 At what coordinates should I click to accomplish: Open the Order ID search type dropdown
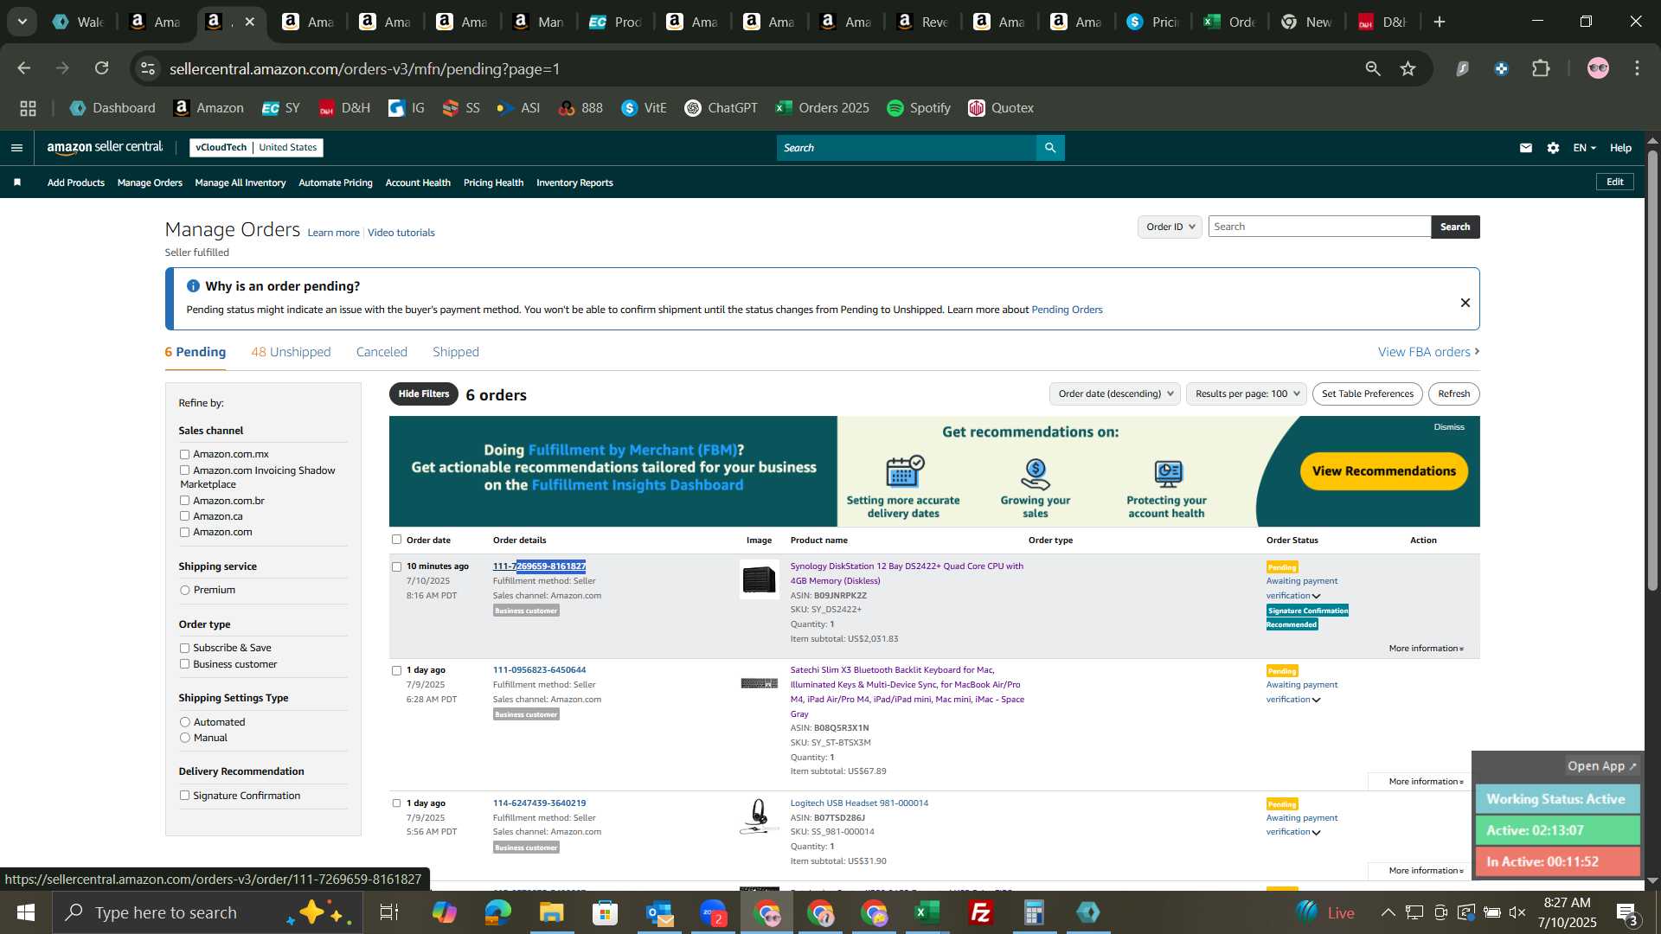click(1170, 227)
